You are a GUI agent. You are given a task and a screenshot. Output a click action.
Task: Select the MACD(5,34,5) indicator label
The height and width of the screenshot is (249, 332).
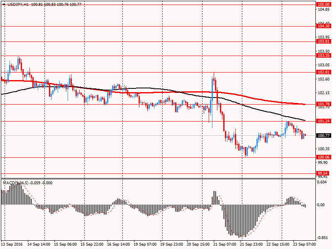tap(16, 183)
